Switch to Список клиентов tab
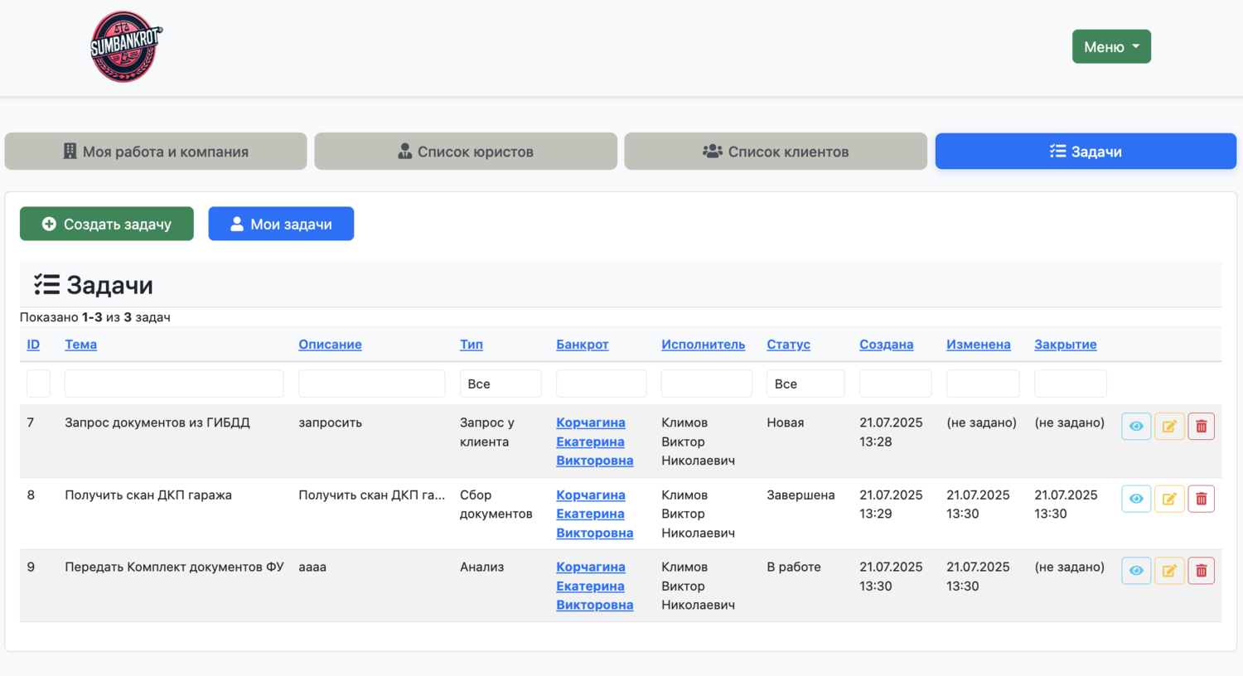Viewport: 1243px width, 676px height. pos(776,151)
